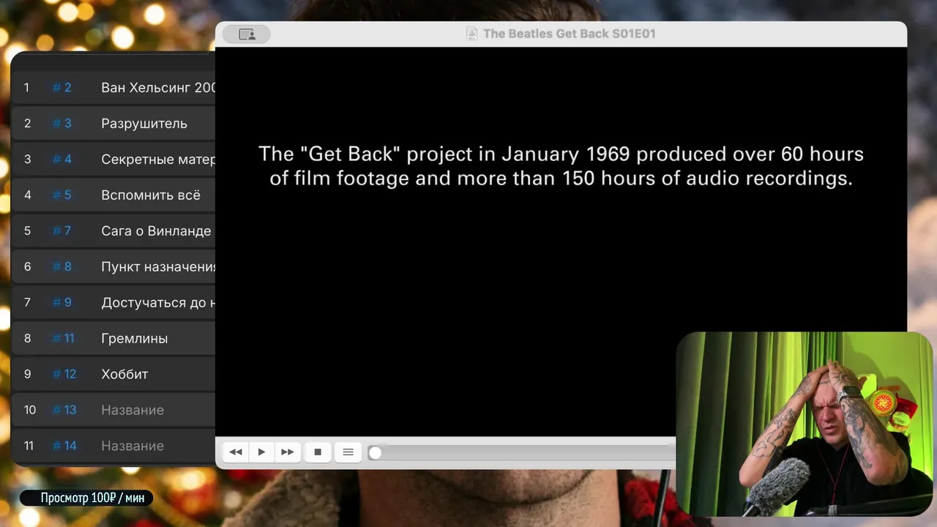
Task: Click the playback position slider knob
Action: [x=375, y=453]
